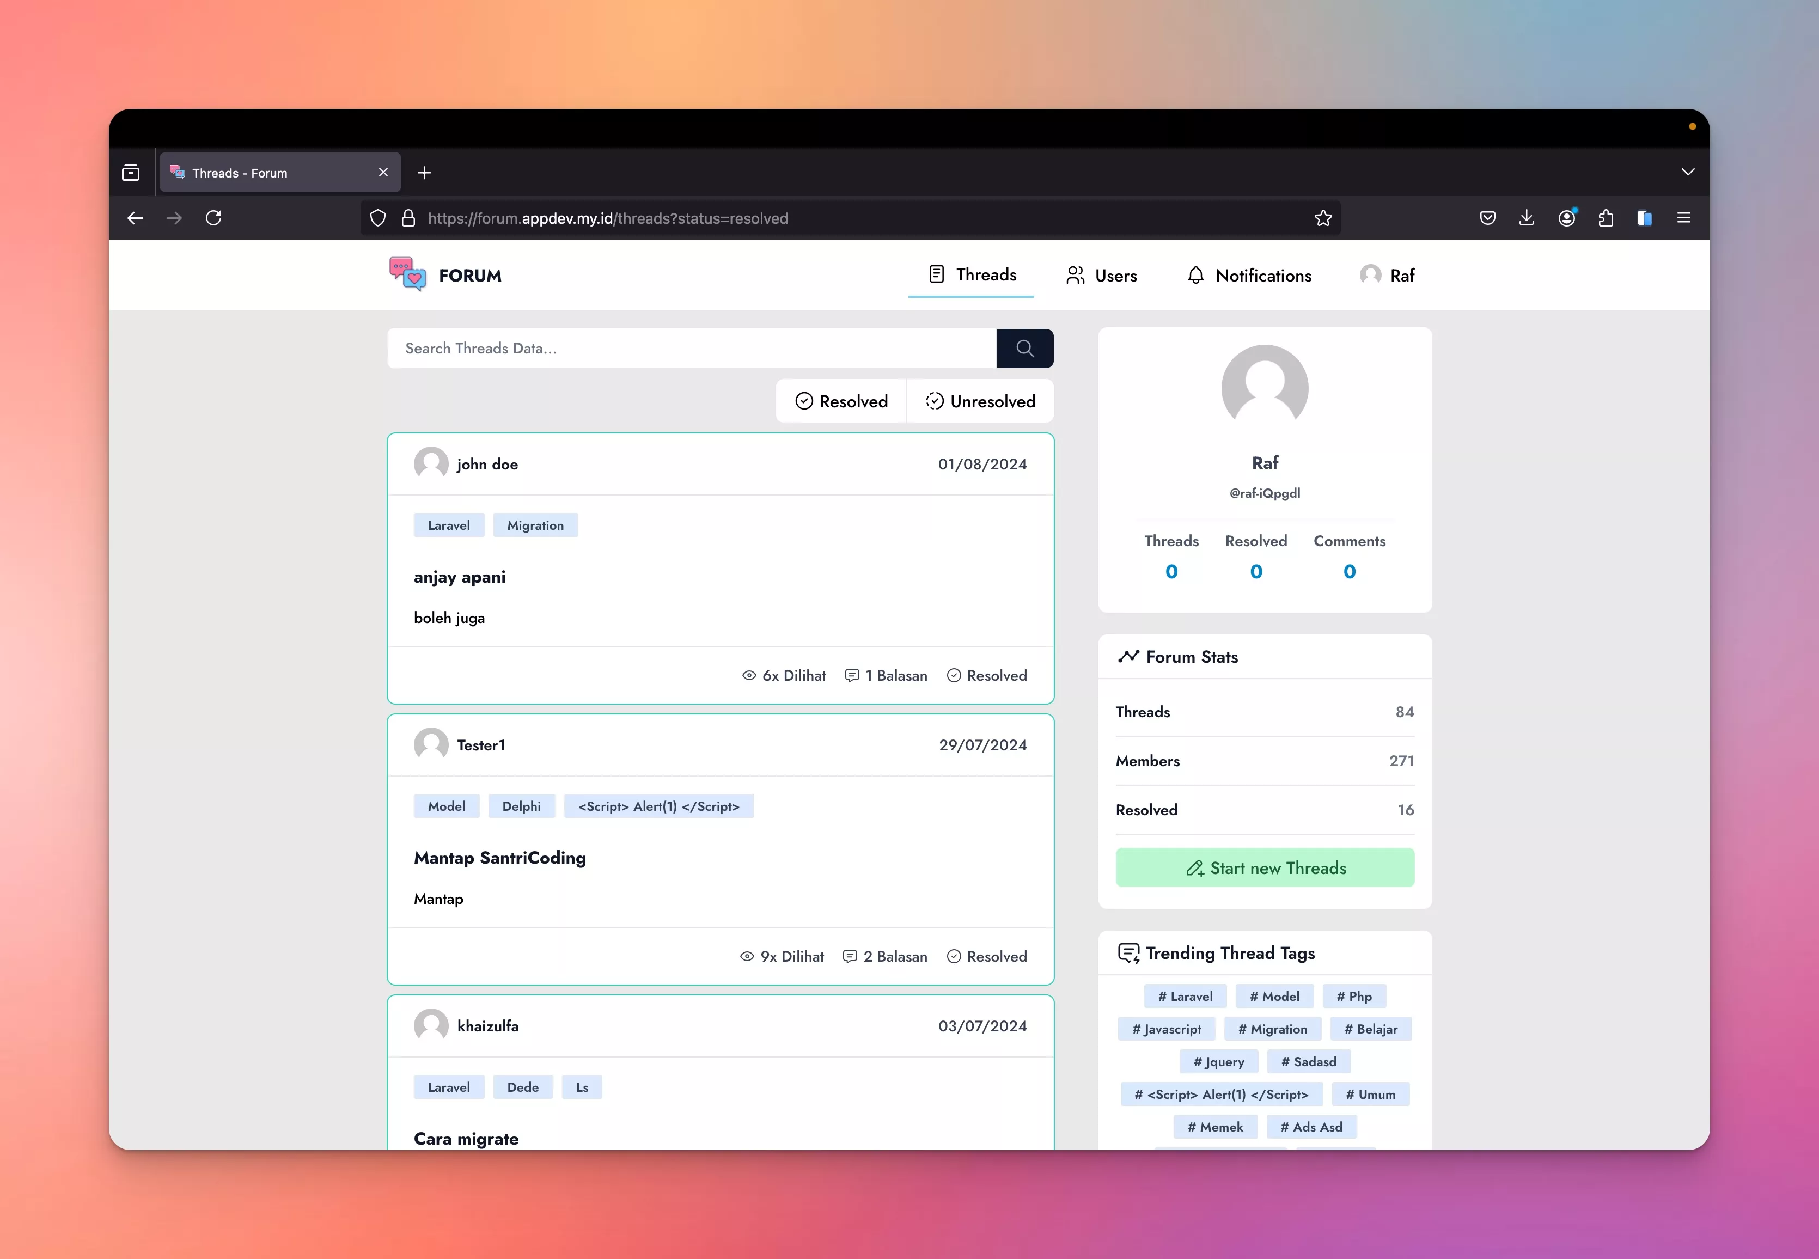Click the Search Threads Data input
The image size is (1819, 1259).
(692, 348)
